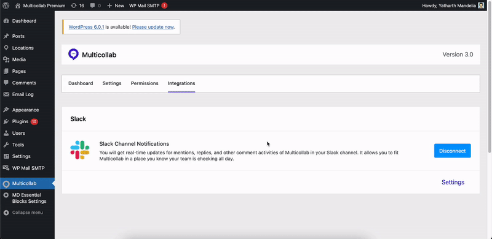Image resolution: width=492 pixels, height=239 pixels.
Task: Open the WordPress 6.0.1 link
Action: click(x=86, y=27)
